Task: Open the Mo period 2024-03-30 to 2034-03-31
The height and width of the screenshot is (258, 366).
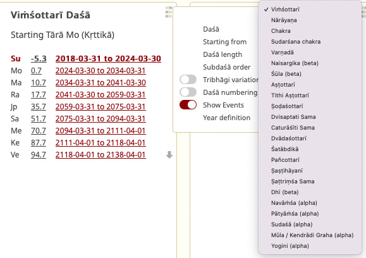Action: (101, 71)
